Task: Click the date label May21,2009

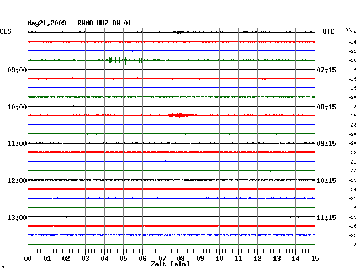Action: (47, 23)
